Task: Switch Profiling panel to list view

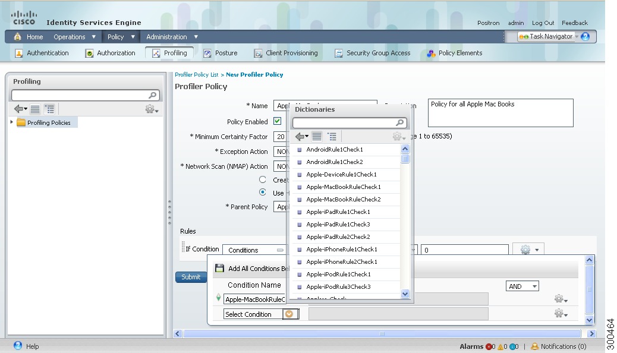Action: [35, 109]
